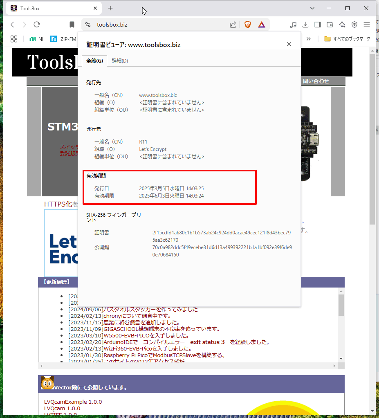Open the WizFi360-EVB-Pico update entry
Image resolution: width=379 pixels, height=418 pixels.
147,349
